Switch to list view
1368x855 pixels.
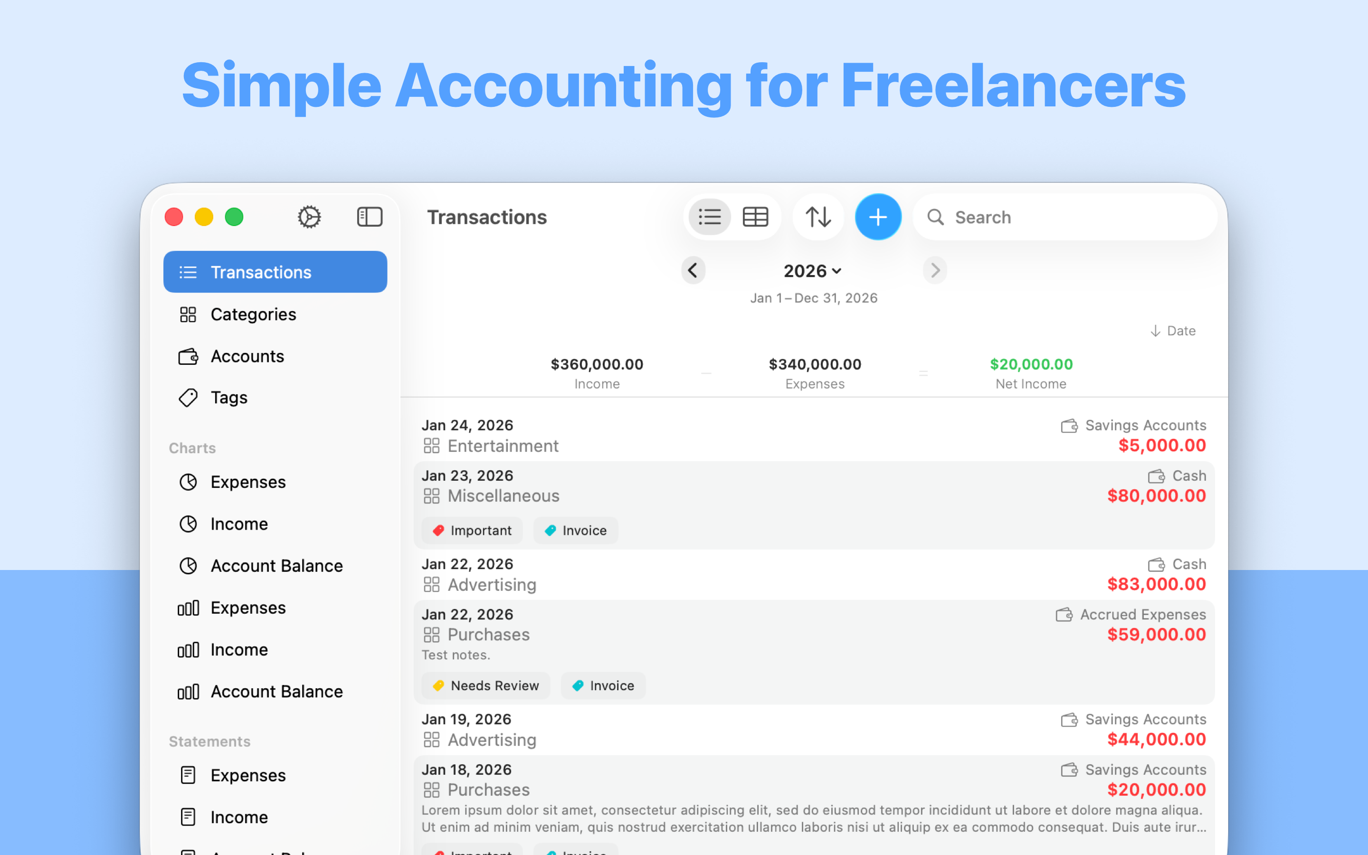(710, 217)
